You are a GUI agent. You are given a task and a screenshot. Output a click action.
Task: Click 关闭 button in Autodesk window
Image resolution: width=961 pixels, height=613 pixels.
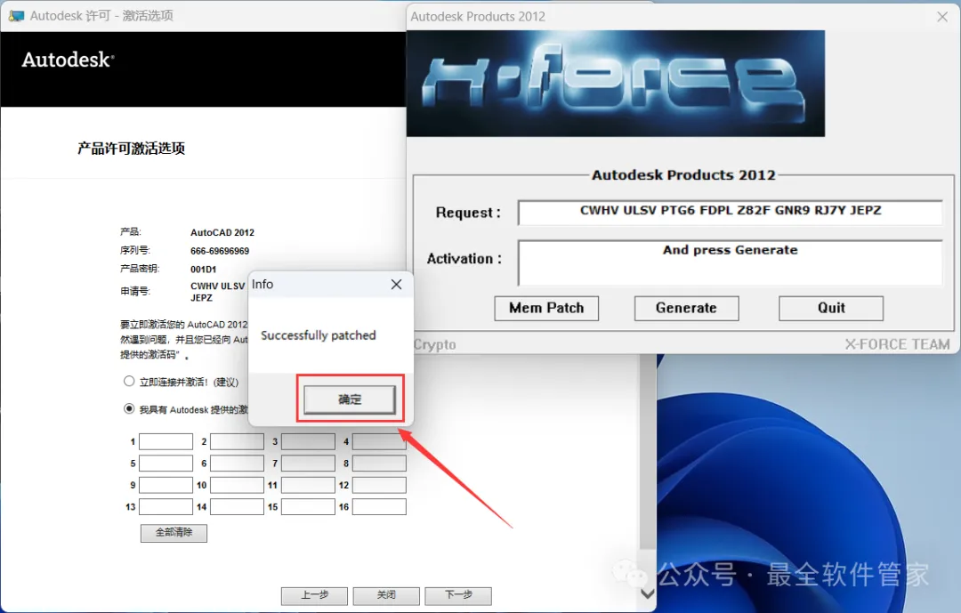click(x=386, y=595)
